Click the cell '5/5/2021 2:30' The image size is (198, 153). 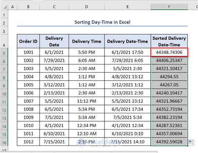click(x=127, y=69)
